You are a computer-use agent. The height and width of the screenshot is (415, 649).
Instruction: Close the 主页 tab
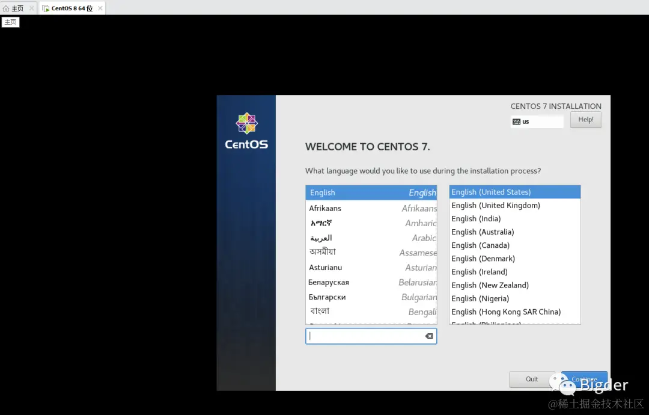click(x=31, y=8)
